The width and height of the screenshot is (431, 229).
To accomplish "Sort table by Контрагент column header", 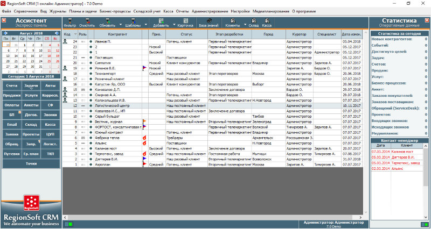I will 117,34.
